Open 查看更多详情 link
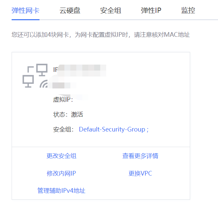Screen dimensions: 218x210 [140, 156]
